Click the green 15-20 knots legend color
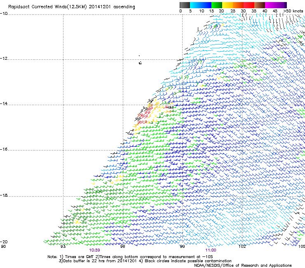 (217, 5)
